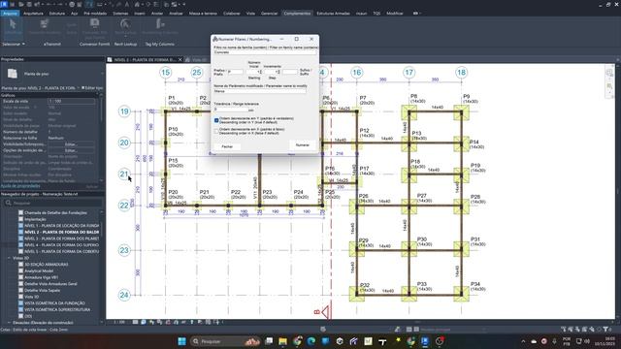The height and width of the screenshot is (349, 621).
Task: Open NÍVEL 1 - PLANTA DE LOCAÇÃO view
Action: coord(61,226)
